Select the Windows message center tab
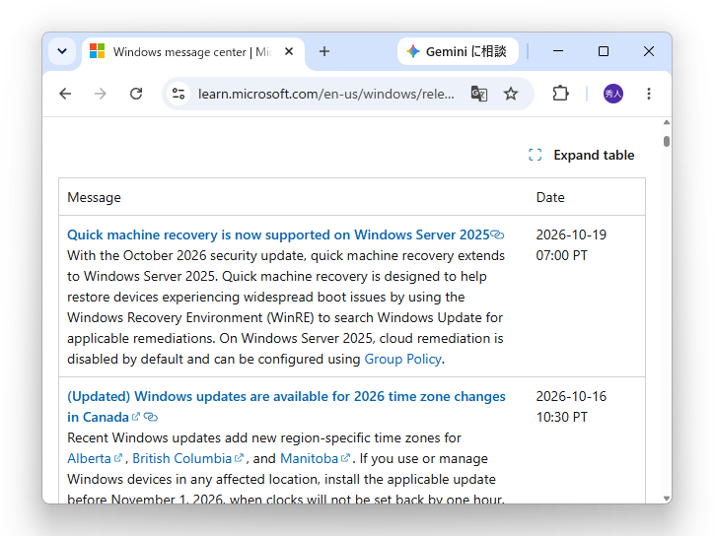Viewport: 715px width, 536px height. (191, 52)
